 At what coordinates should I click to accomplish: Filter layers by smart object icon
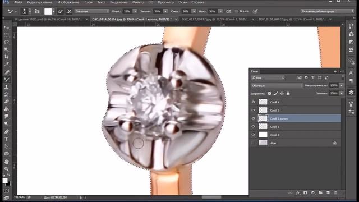pos(326,78)
